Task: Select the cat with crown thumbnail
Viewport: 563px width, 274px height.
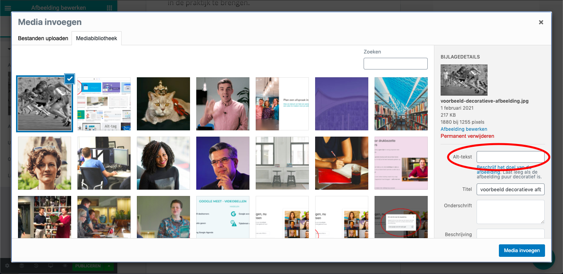Action: pos(163,104)
